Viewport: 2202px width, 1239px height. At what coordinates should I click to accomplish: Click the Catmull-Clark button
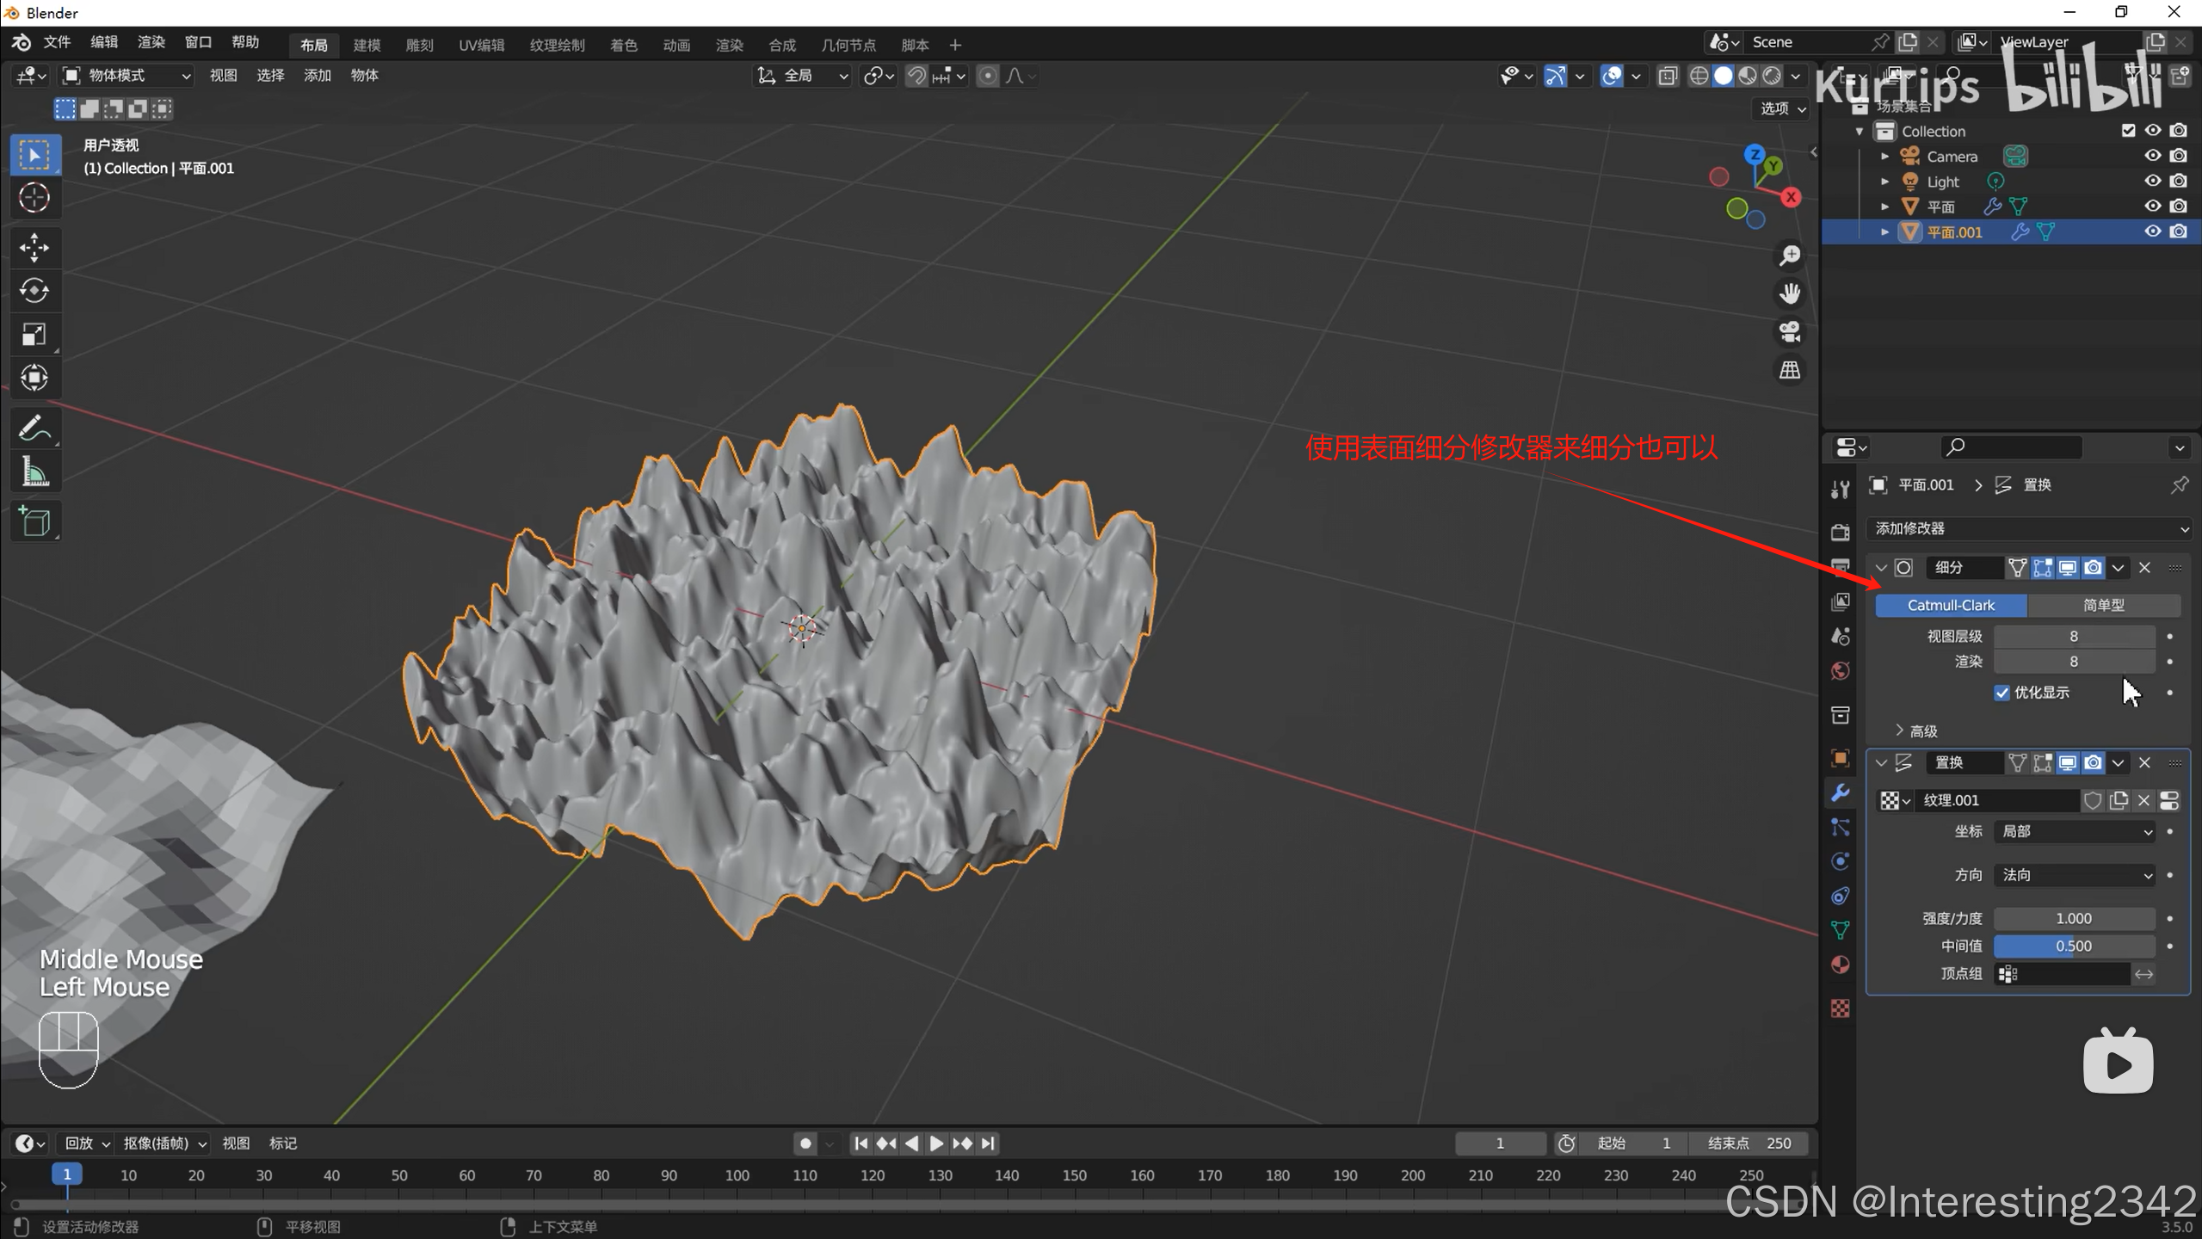[x=1950, y=605]
